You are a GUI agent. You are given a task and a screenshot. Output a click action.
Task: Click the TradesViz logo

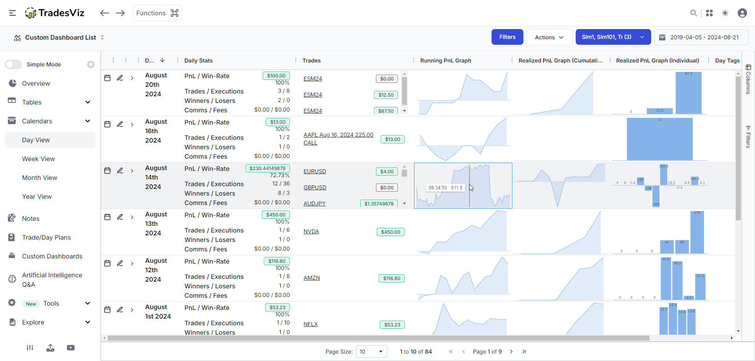click(55, 13)
